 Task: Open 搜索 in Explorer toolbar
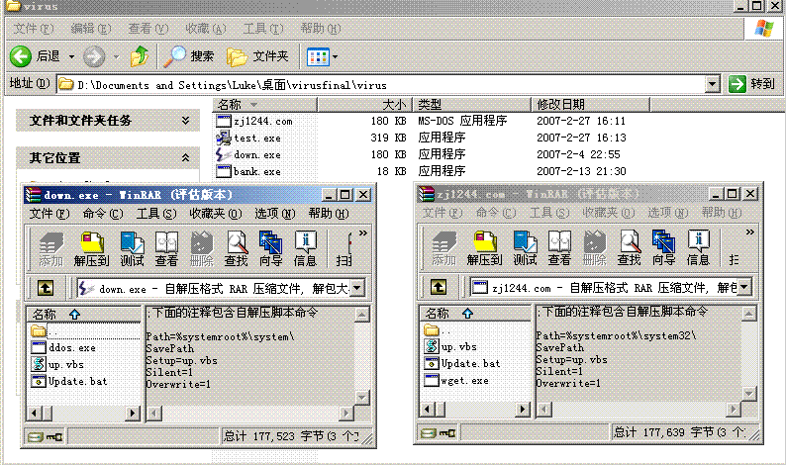click(x=189, y=56)
